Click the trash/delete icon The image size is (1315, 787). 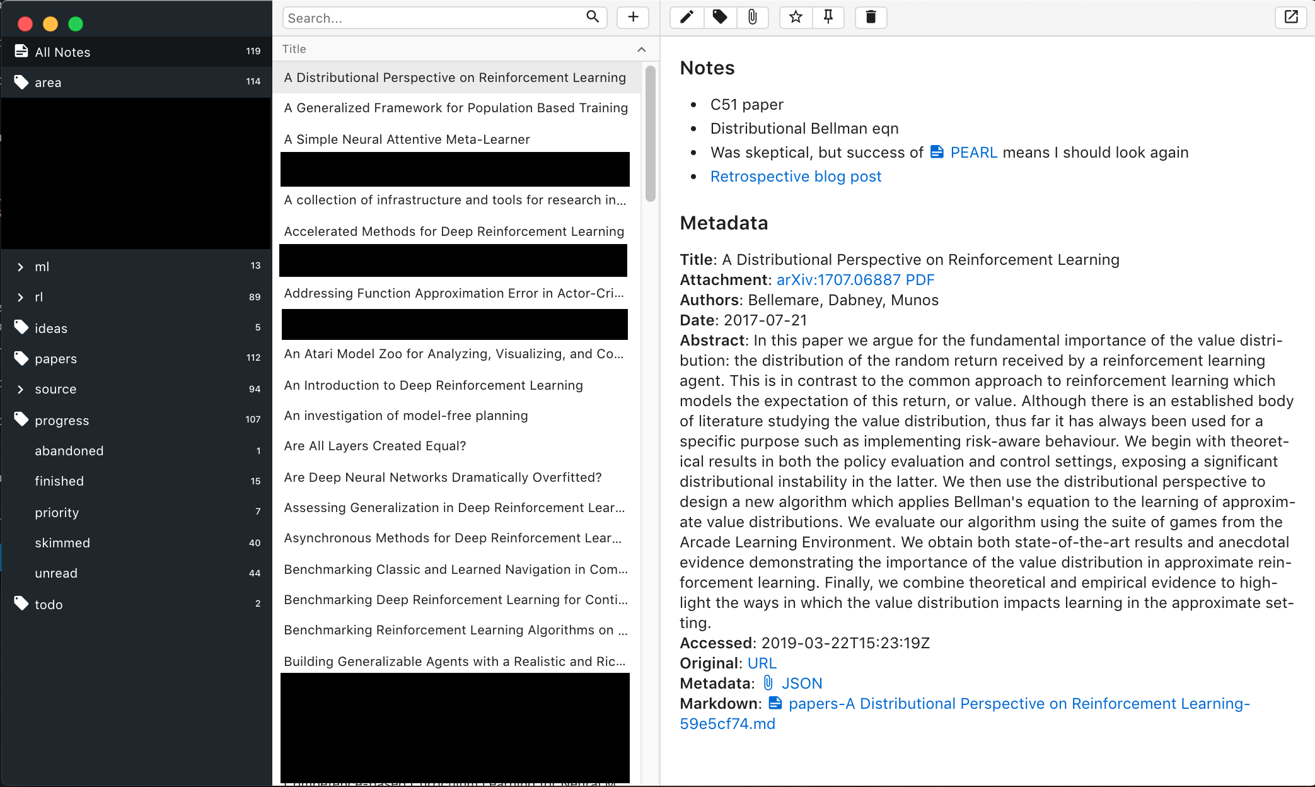(x=871, y=17)
